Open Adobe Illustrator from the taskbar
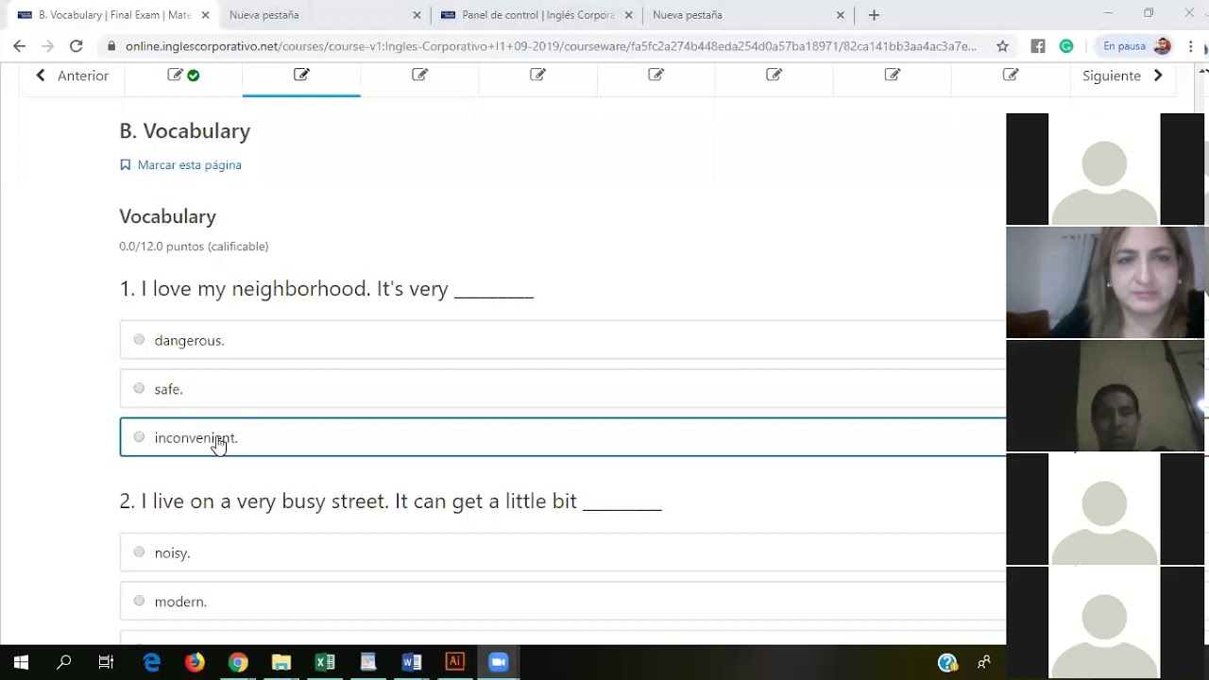 pos(455,662)
